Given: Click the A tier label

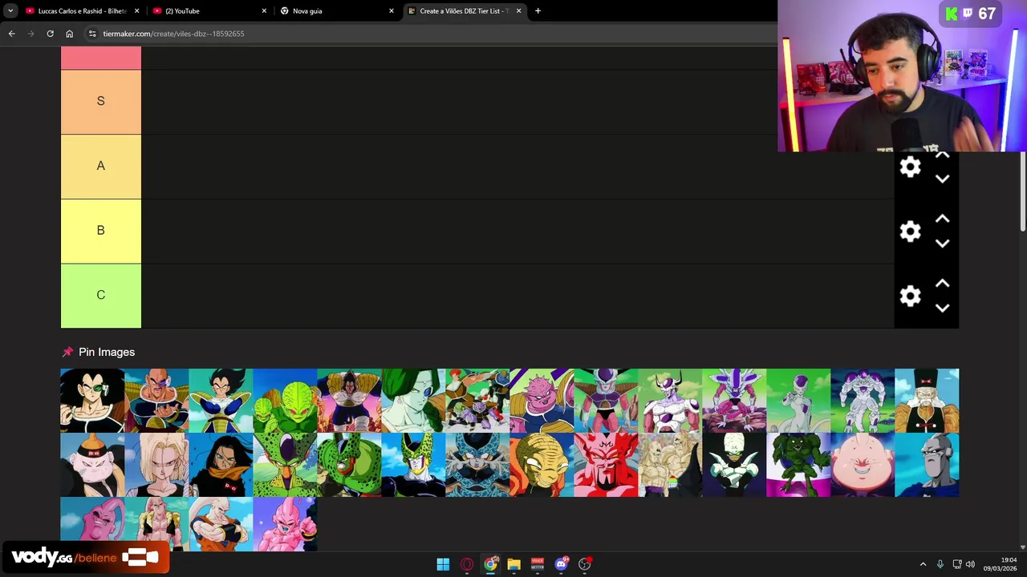Looking at the screenshot, I should 100,166.
